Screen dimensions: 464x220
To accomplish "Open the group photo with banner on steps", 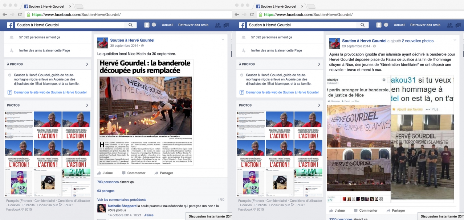I will click(x=422, y=157).
